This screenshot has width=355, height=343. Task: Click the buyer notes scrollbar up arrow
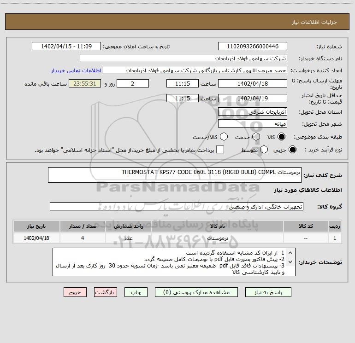coord(290,253)
